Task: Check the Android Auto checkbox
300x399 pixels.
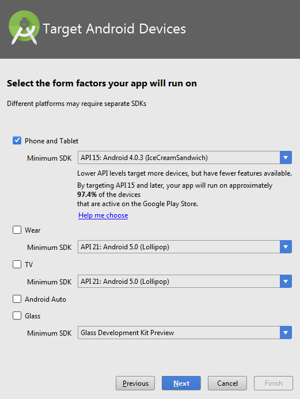Action: (x=17, y=299)
